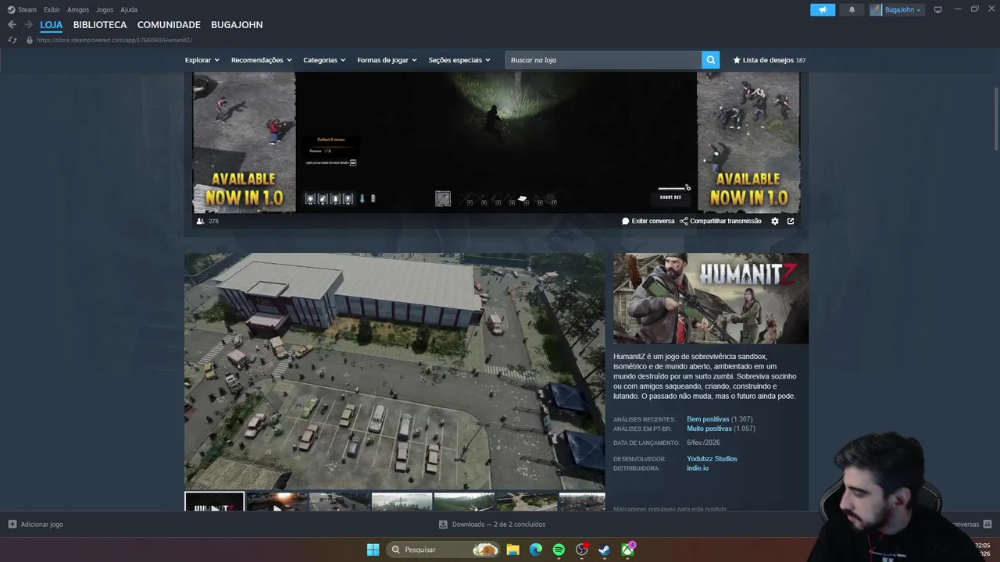The width and height of the screenshot is (1000, 562).
Task: Click the HumanitZ header capsule image
Action: [x=711, y=298]
